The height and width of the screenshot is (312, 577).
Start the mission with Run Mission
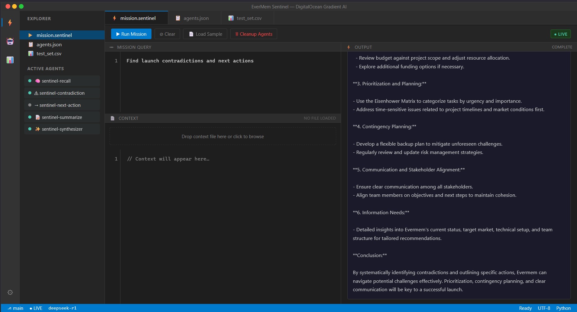[x=131, y=34]
